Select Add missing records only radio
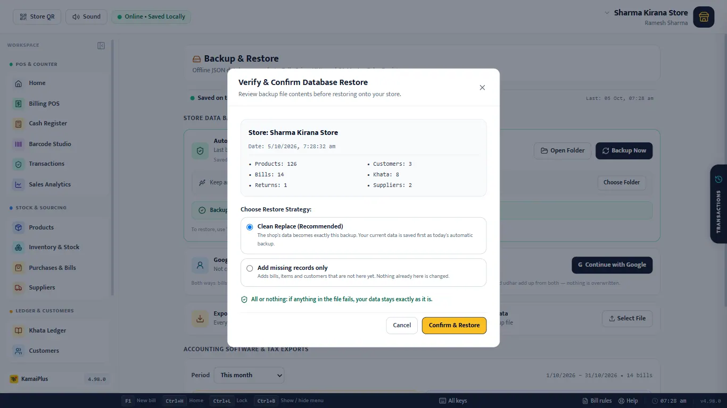This screenshot has width=727, height=408. tap(250, 268)
